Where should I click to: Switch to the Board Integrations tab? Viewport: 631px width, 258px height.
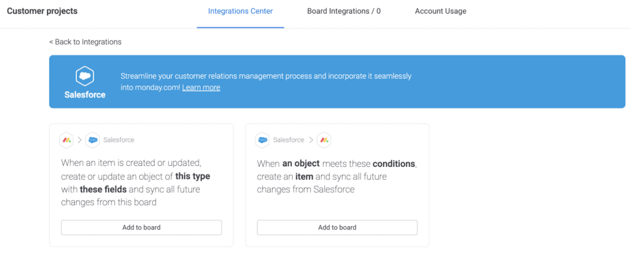click(x=344, y=11)
